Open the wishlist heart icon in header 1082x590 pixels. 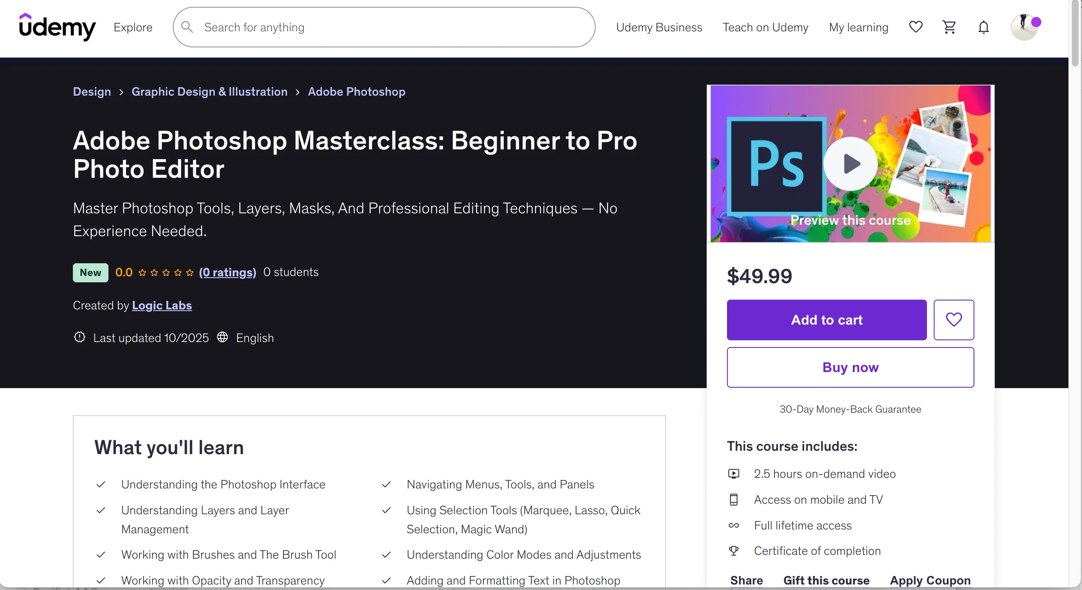tap(916, 27)
